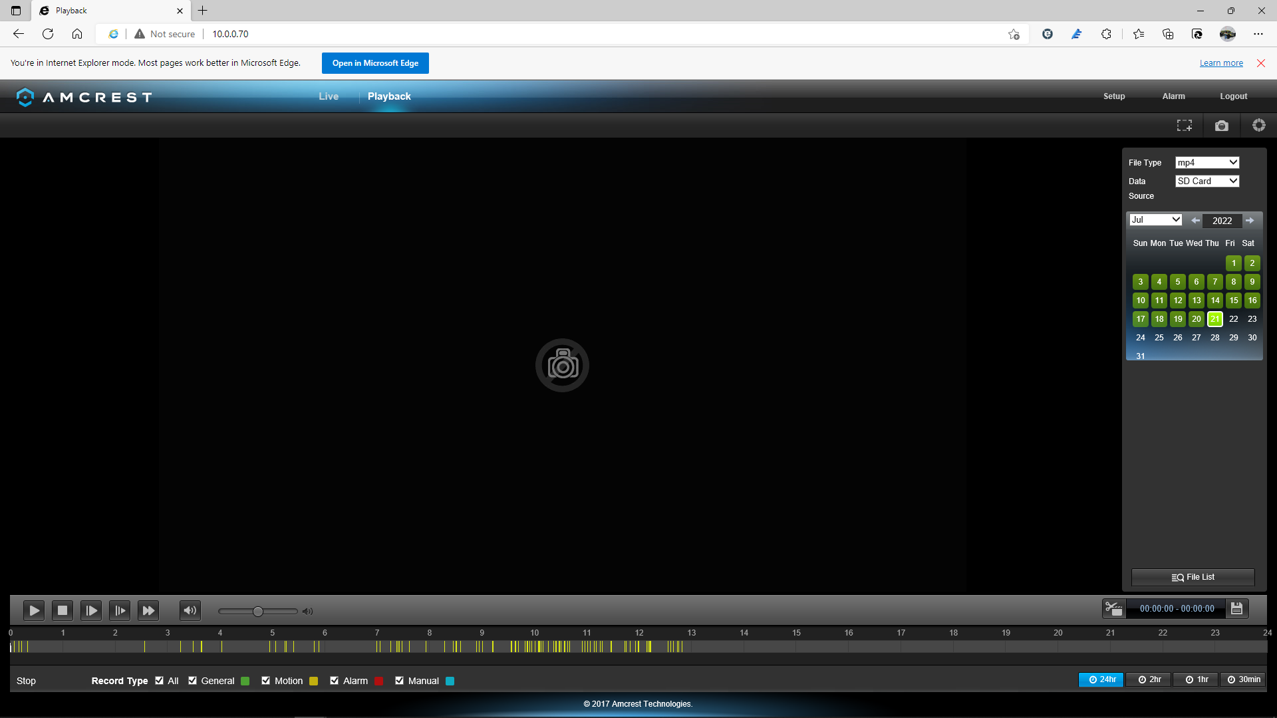Toggle the Alarm record type checkbox
The height and width of the screenshot is (718, 1277).
click(x=334, y=681)
